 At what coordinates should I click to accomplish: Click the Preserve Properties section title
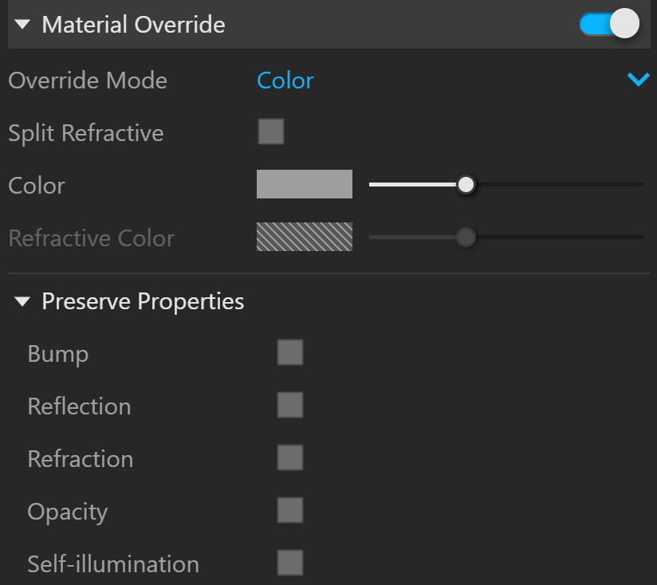pos(143,301)
